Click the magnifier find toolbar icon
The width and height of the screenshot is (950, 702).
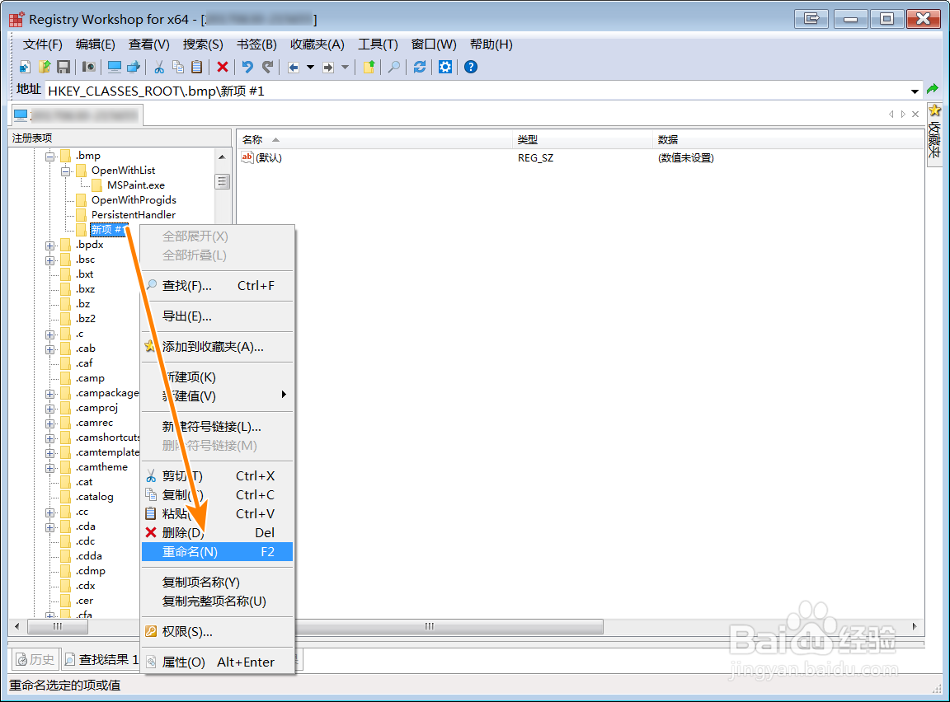394,68
